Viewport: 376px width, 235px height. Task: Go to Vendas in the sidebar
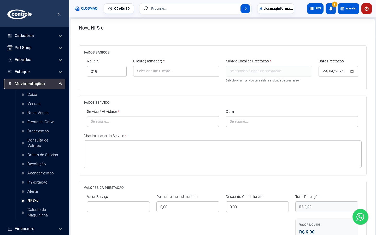(x=34, y=104)
